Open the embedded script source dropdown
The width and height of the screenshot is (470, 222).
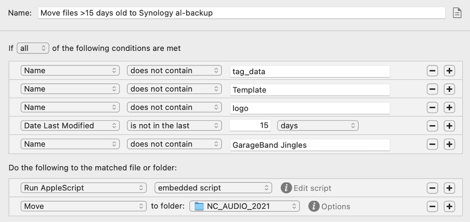pyautogui.click(x=213, y=188)
